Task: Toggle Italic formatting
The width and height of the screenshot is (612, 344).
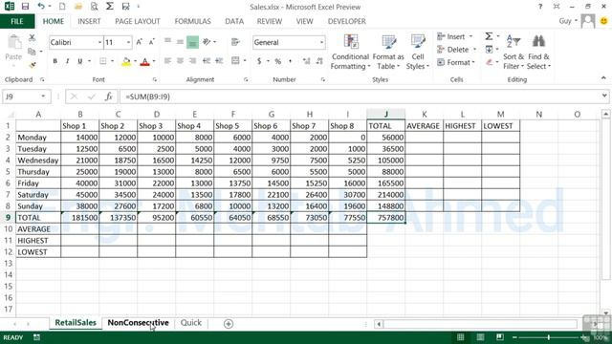Action: tap(68, 61)
